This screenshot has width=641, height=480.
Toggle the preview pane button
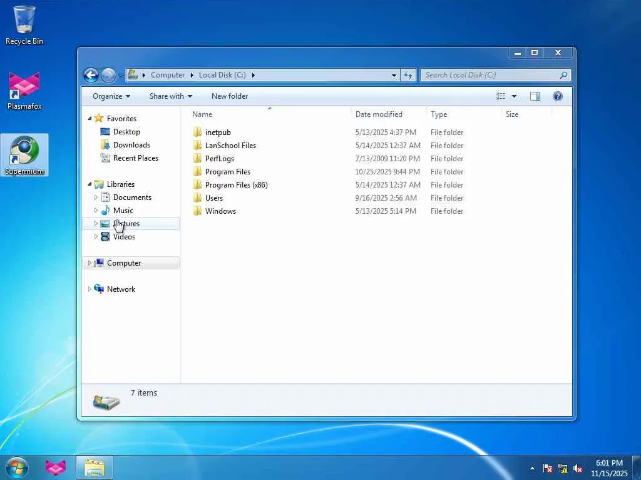pyautogui.click(x=535, y=96)
